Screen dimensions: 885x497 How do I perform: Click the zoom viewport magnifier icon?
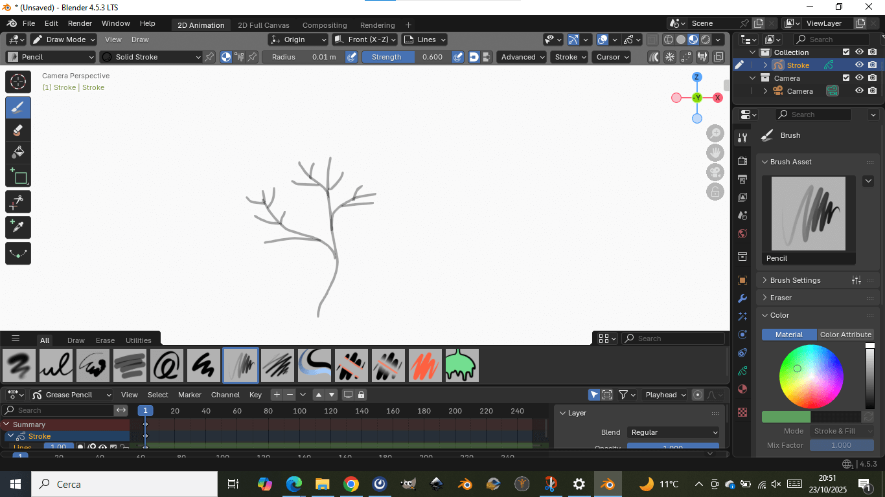[x=715, y=133]
